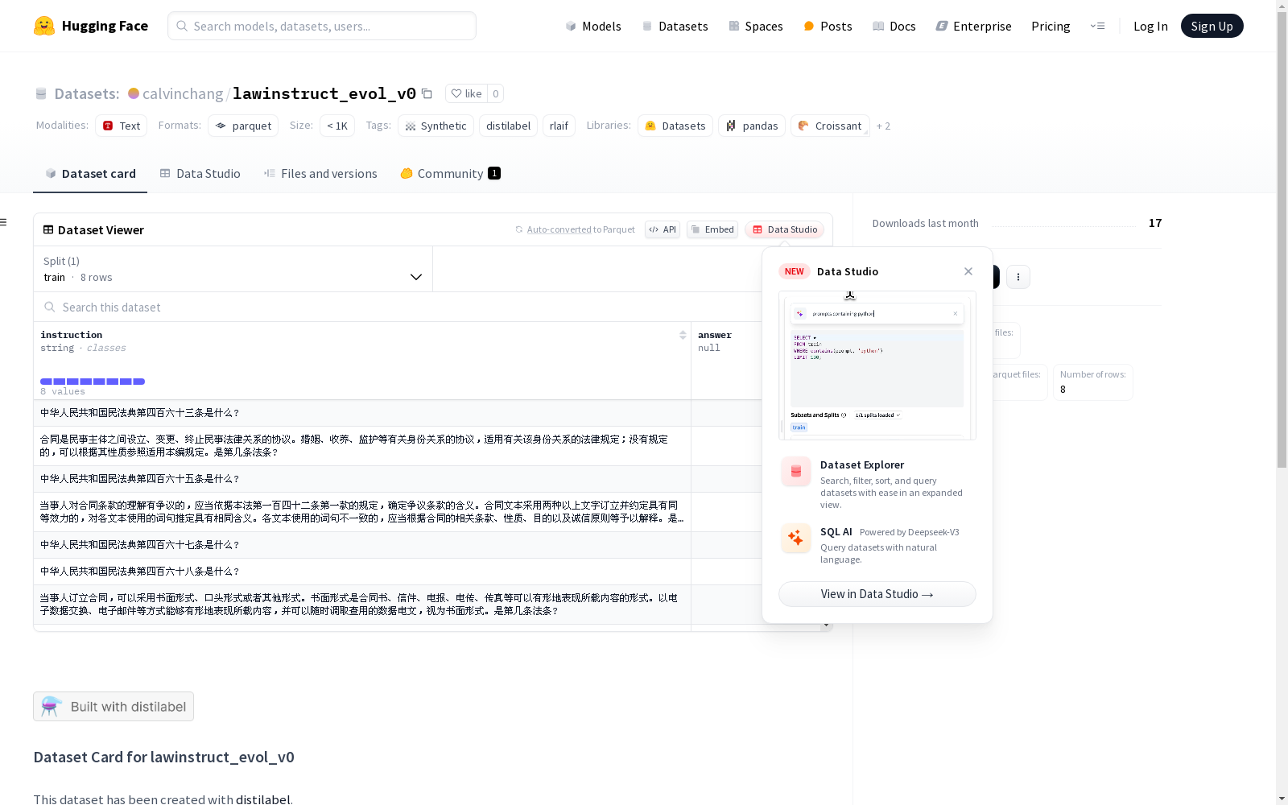Open the Models page
1288x805 pixels.
click(x=593, y=26)
